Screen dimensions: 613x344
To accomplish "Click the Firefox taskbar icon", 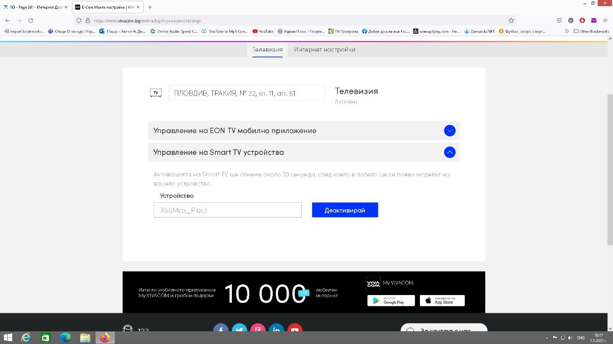I will [105, 338].
